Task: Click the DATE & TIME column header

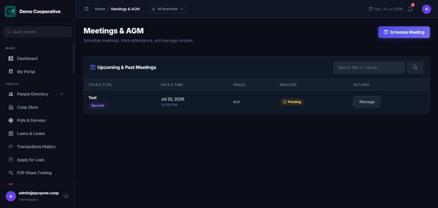Action: click(x=172, y=85)
